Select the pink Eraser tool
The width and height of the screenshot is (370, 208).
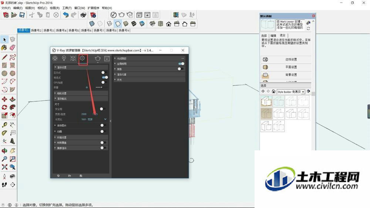13,47
